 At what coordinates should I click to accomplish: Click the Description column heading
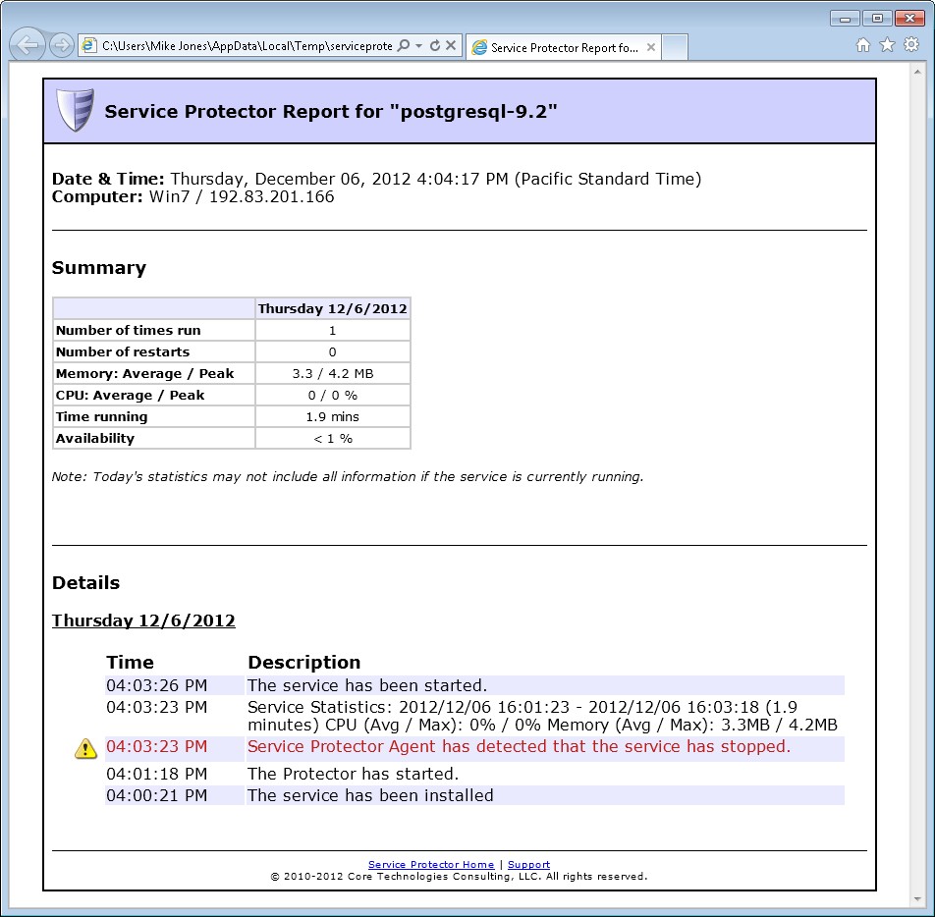304,663
